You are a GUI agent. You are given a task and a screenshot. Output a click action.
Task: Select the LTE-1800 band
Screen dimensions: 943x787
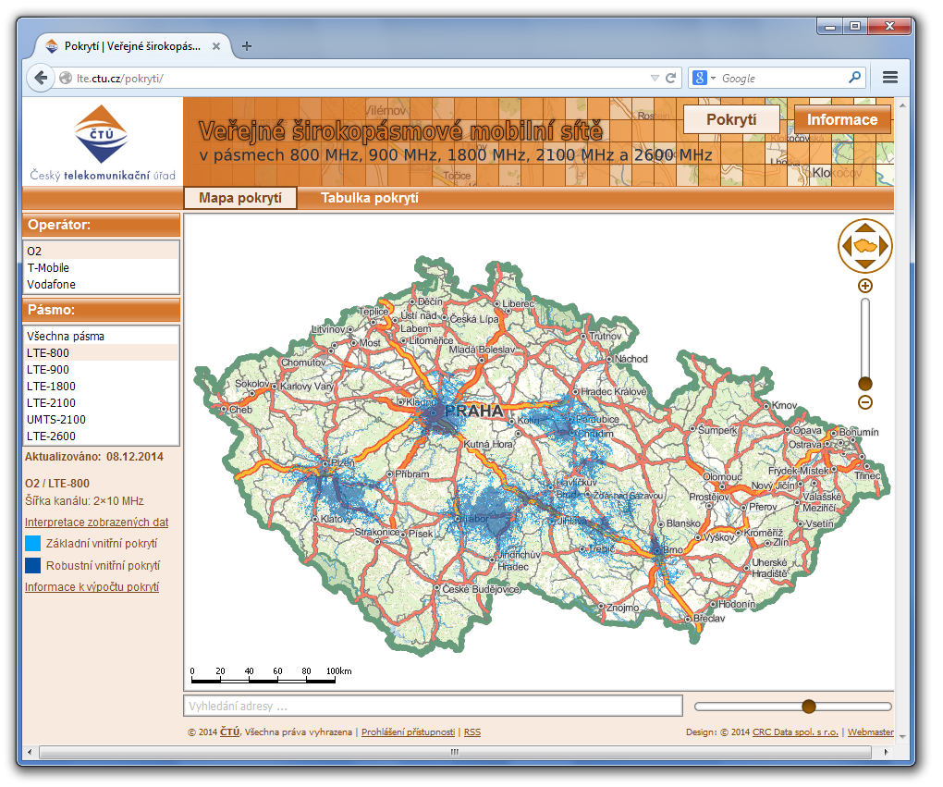click(x=101, y=387)
